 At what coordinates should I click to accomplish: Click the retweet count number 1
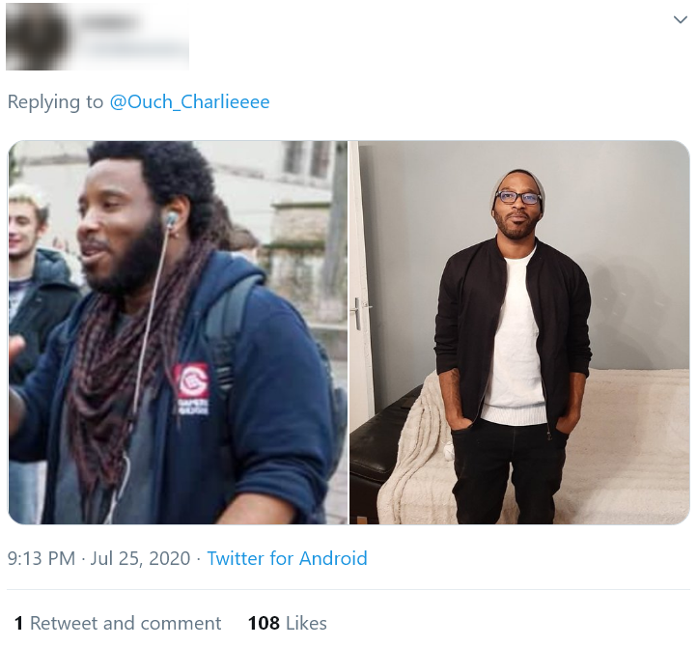pyautogui.click(x=18, y=623)
